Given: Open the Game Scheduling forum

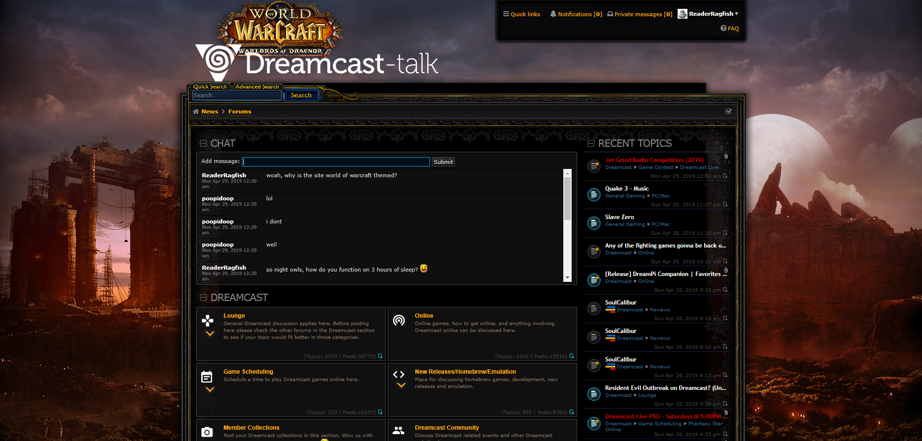Looking at the screenshot, I should pyautogui.click(x=248, y=372).
